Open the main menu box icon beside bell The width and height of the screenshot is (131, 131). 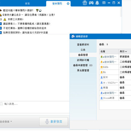pos(104,3)
